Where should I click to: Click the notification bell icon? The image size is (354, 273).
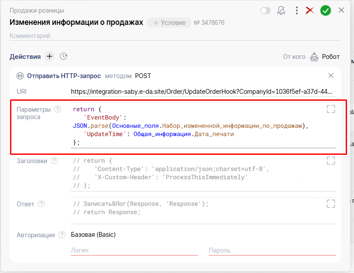click(x=281, y=10)
